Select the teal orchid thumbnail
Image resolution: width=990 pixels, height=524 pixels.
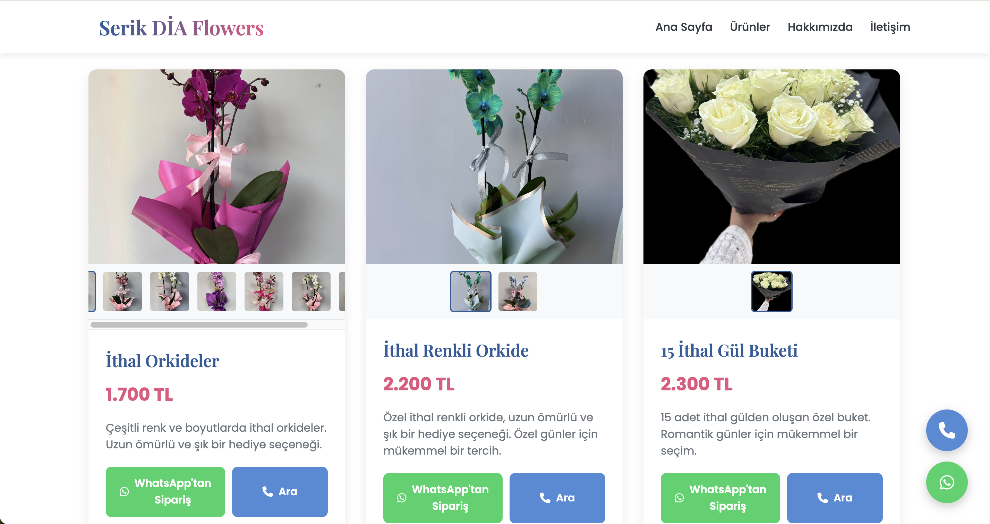(470, 291)
